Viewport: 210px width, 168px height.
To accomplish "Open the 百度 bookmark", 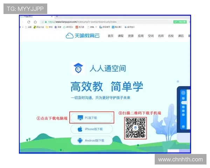I will point(58,27).
